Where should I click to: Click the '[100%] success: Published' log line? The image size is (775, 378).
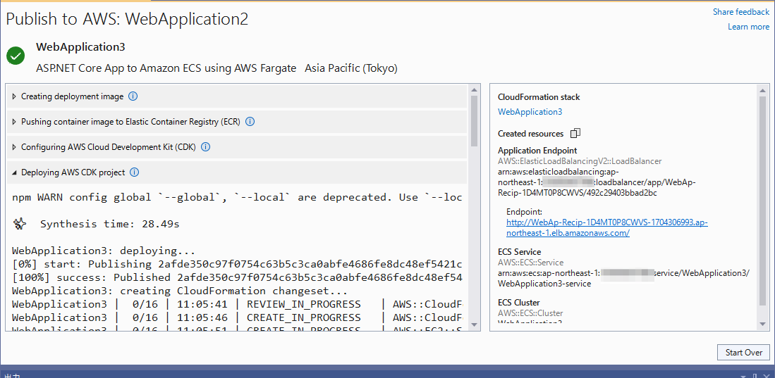(x=237, y=277)
